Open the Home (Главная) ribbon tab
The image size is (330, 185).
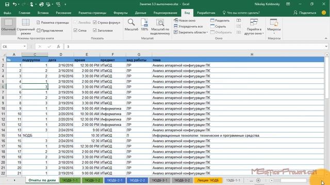(x=24, y=13)
